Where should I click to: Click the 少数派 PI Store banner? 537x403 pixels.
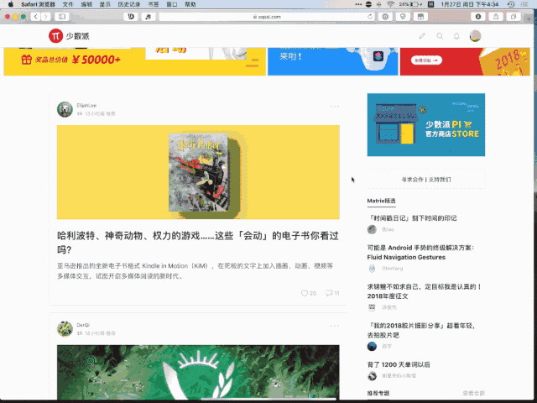pyautogui.click(x=426, y=125)
